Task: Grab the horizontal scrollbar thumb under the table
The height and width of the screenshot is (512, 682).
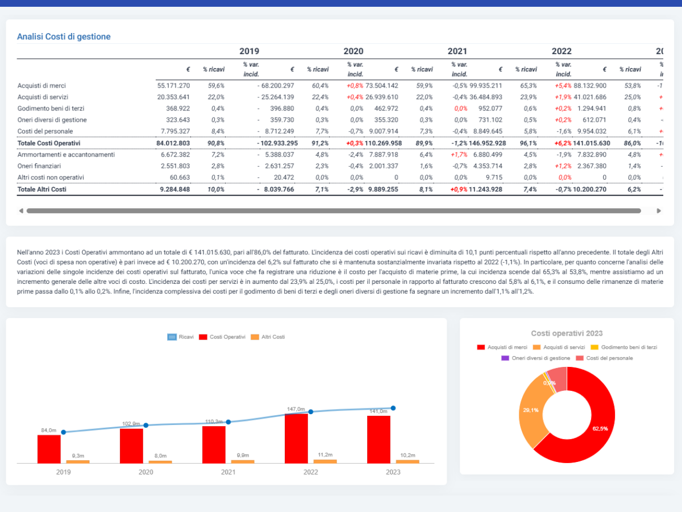Action: click(x=334, y=210)
